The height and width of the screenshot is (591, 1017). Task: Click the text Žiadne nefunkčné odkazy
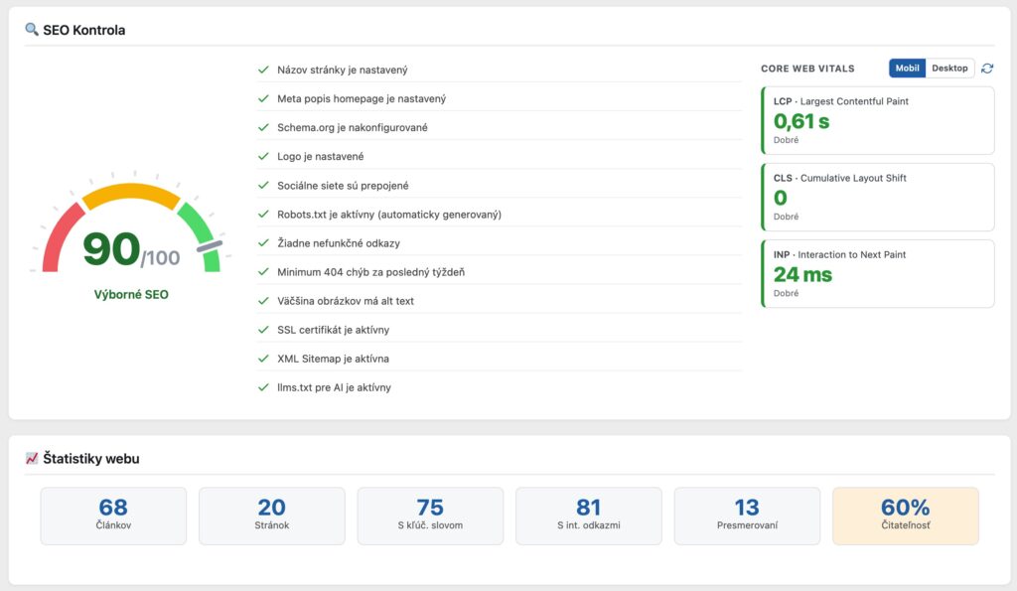[339, 243]
